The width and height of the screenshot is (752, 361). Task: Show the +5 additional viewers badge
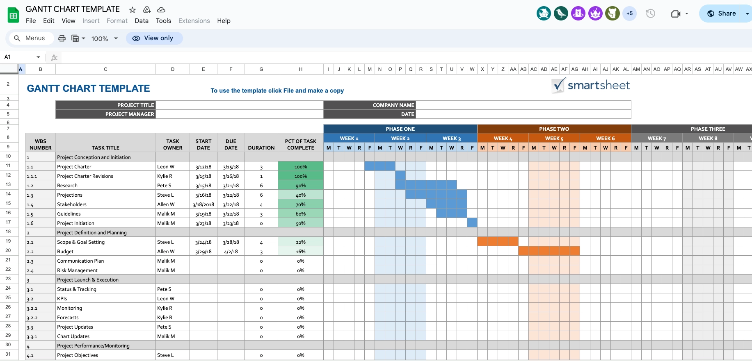point(629,14)
